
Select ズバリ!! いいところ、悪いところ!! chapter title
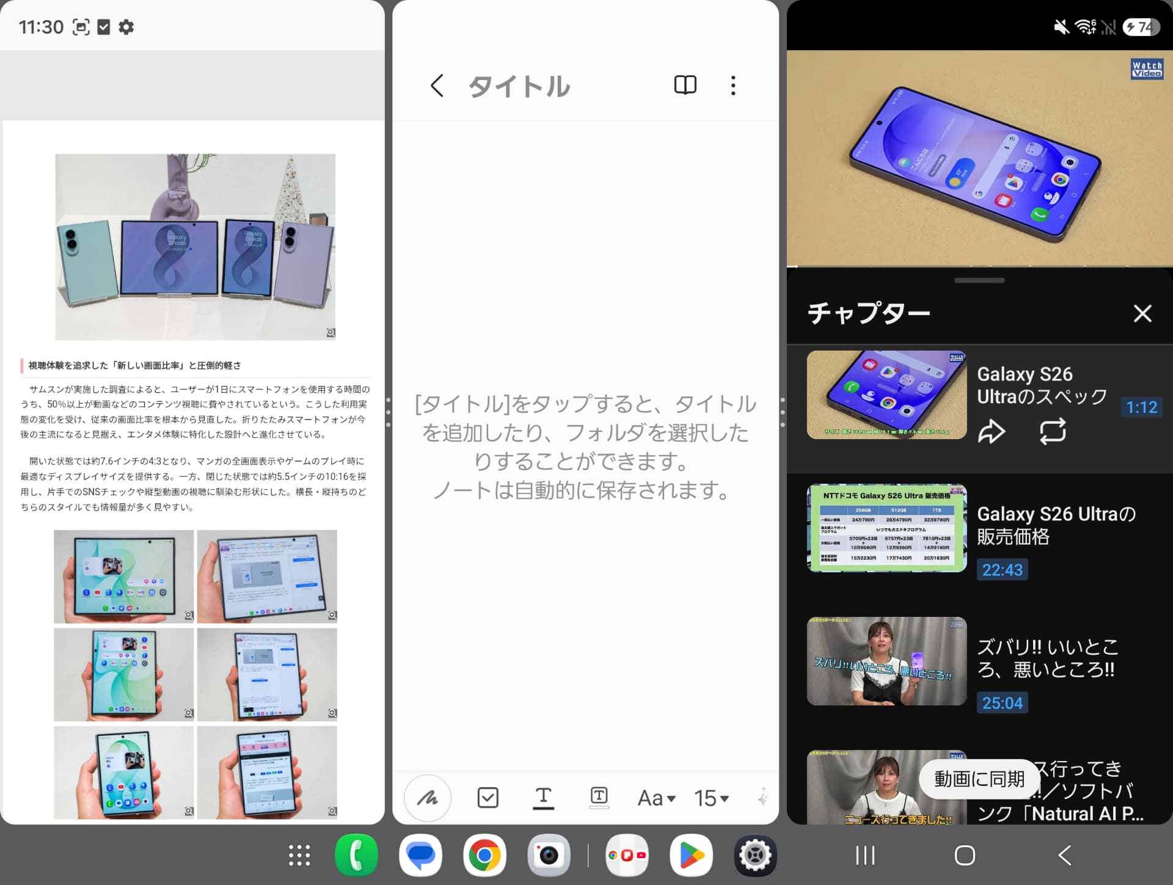tap(1048, 658)
